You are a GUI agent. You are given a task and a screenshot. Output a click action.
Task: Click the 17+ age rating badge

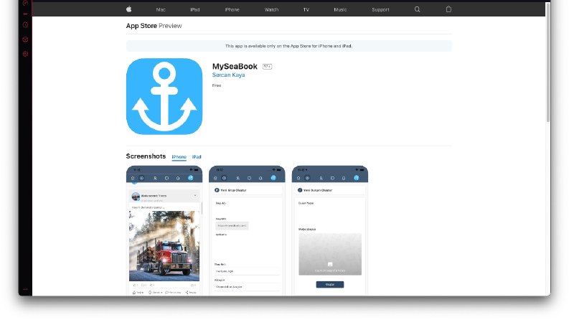pos(267,67)
